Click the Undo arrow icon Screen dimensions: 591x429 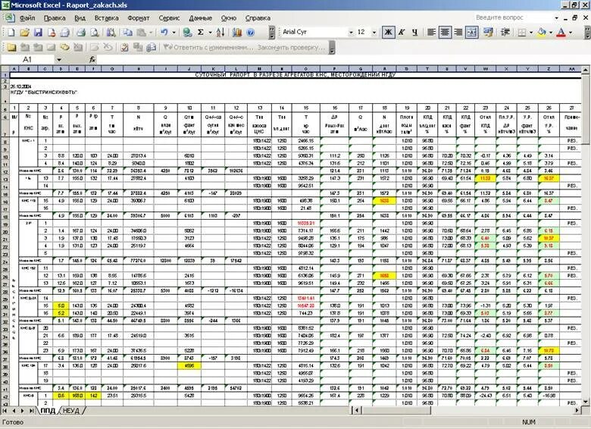tap(164, 33)
